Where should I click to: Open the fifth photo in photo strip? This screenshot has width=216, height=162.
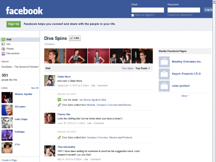pos(142,56)
